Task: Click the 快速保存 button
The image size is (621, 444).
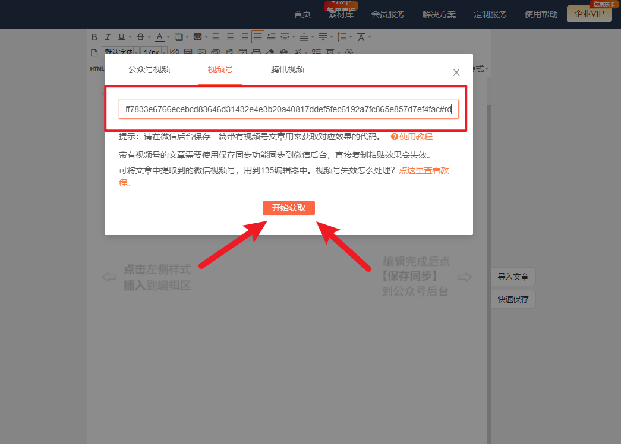Action: [x=513, y=299]
